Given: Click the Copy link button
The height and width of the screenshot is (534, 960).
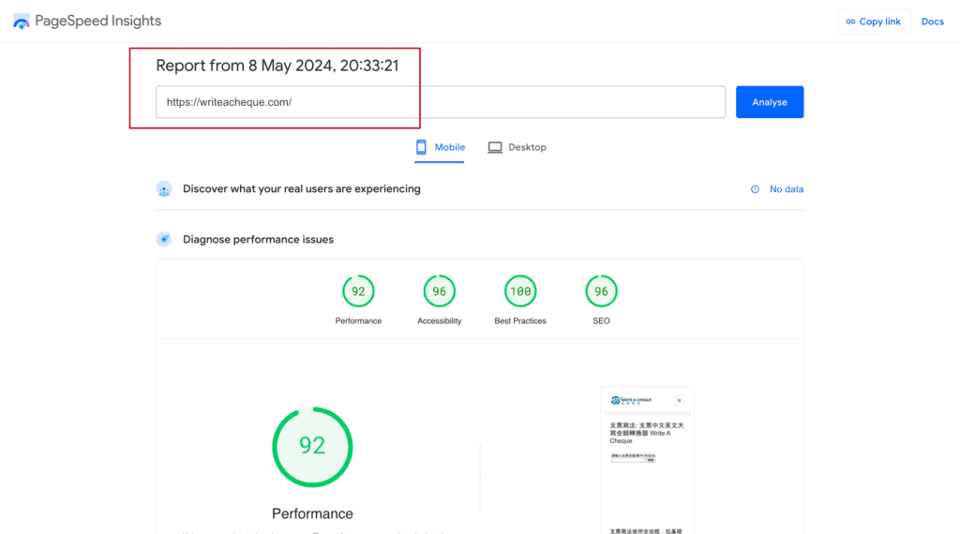Looking at the screenshot, I should point(874,22).
